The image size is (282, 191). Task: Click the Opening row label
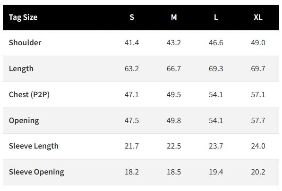coord(24,121)
